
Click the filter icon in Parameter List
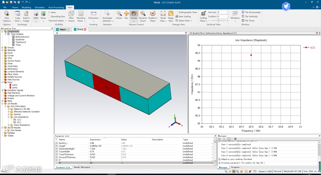click(x=56, y=139)
